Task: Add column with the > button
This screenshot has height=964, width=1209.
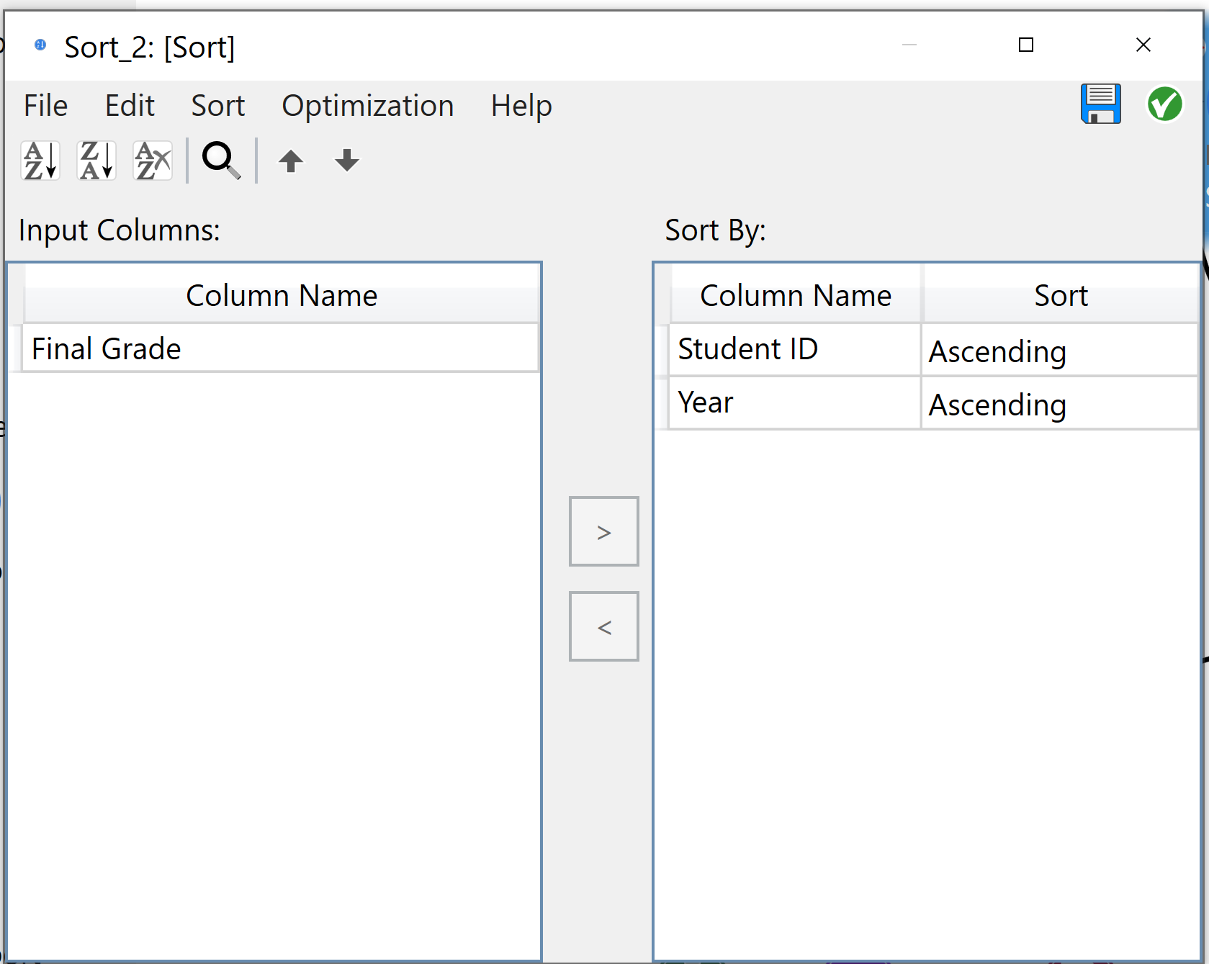Action: point(603,531)
